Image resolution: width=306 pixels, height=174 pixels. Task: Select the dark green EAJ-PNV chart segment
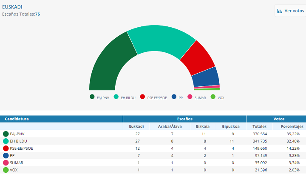coord(111,64)
